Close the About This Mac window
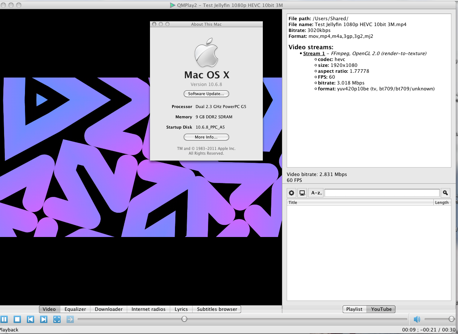This screenshot has width=458, height=334. pos(154,24)
